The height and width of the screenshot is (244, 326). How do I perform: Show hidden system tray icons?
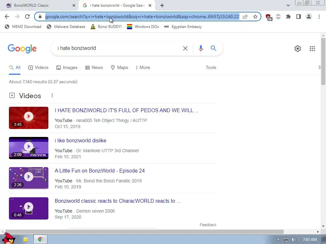pos(278,240)
